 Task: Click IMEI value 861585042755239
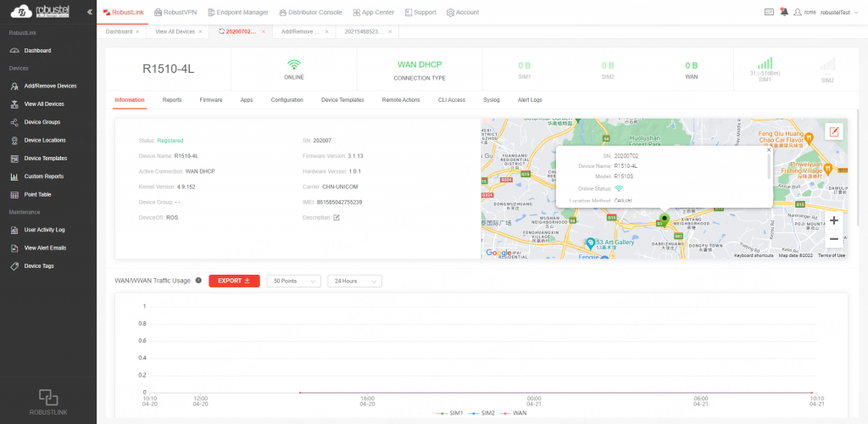point(339,202)
